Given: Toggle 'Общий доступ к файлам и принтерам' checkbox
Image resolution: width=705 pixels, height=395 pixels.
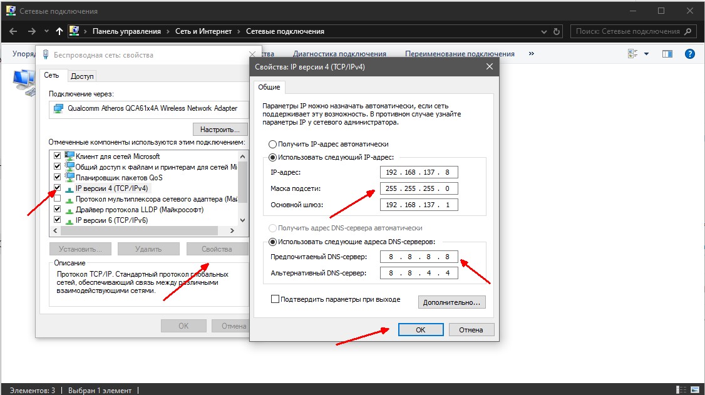Looking at the screenshot, I should click(x=57, y=167).
